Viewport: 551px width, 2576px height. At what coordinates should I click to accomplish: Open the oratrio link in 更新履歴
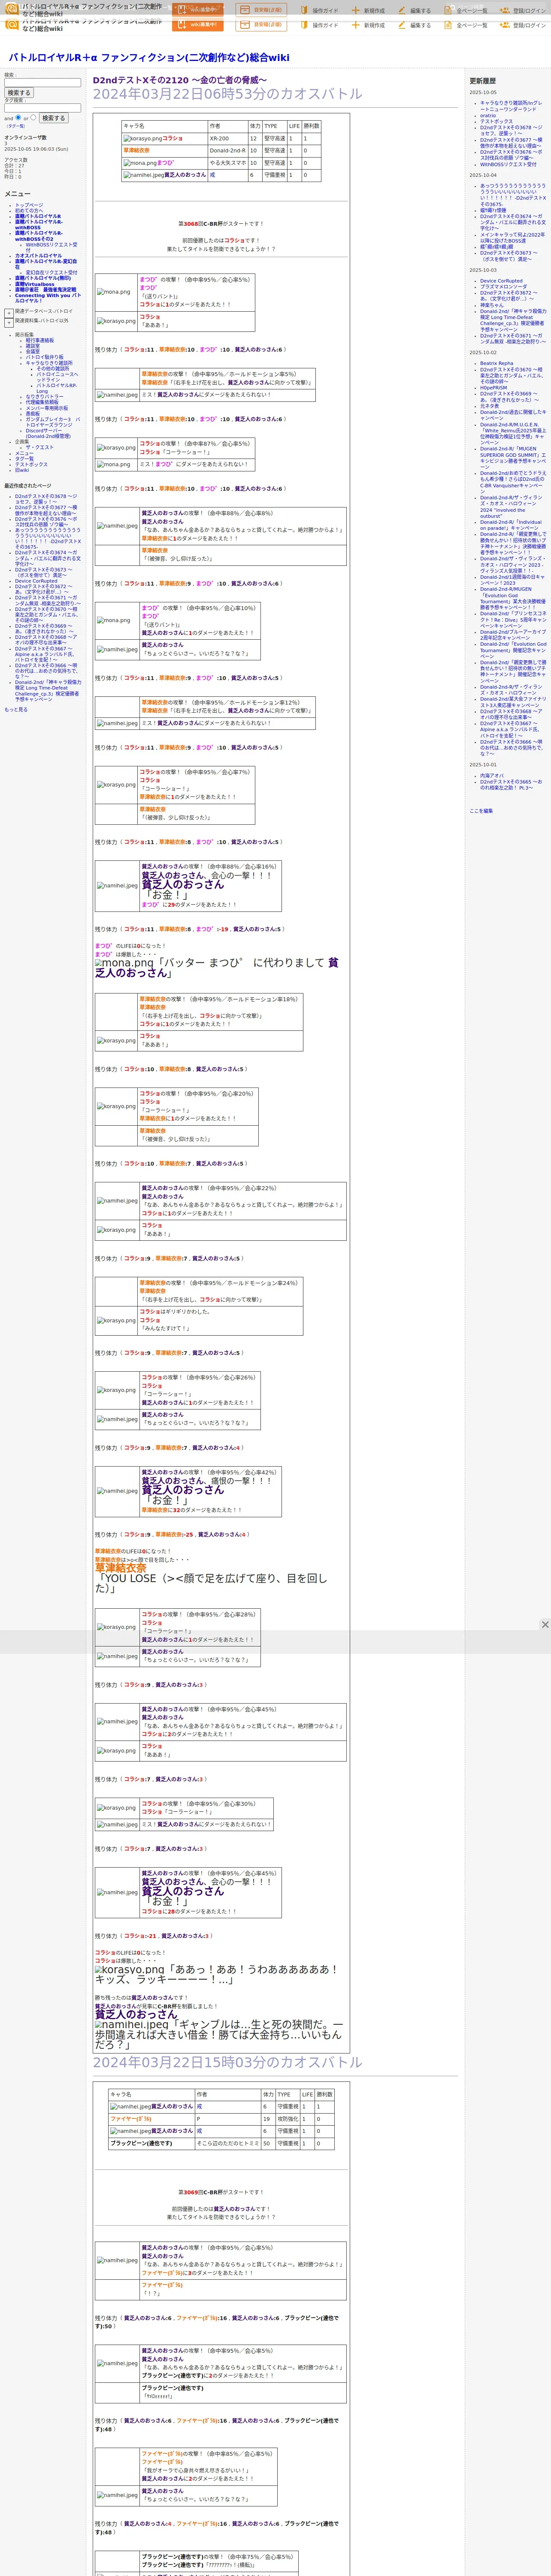click(488, 116)
